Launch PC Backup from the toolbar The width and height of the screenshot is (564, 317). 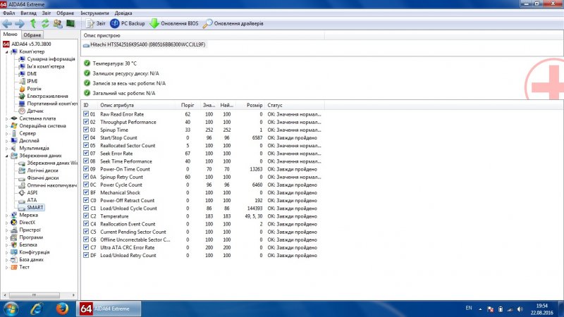127,23
